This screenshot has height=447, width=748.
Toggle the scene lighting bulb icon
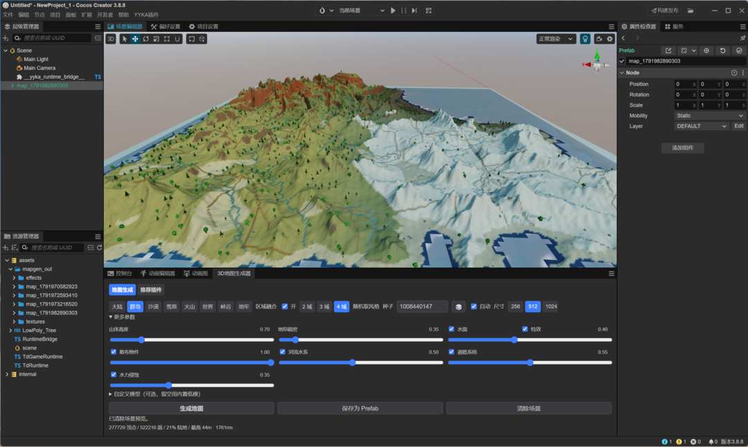point(585,40)
